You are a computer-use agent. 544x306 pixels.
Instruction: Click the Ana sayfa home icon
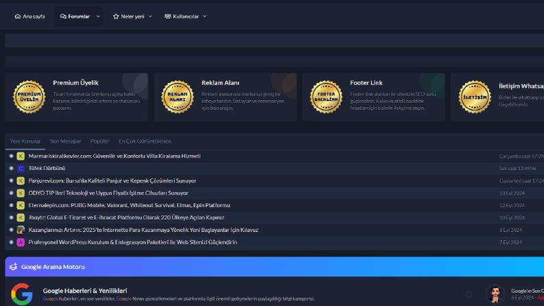(x=18, y=16)
